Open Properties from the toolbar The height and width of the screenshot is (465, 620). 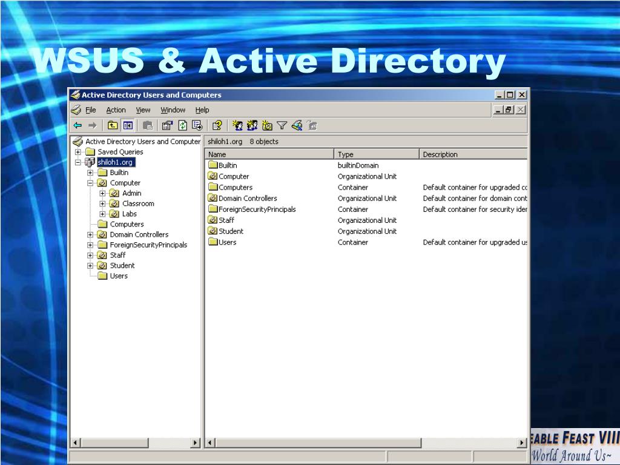point(167,126)
